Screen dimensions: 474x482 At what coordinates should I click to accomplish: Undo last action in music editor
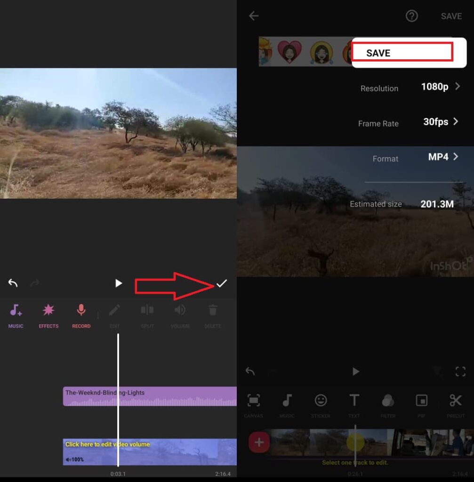13,283
